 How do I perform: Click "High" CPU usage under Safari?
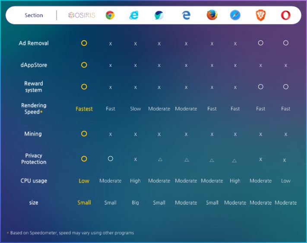(235, 181)
